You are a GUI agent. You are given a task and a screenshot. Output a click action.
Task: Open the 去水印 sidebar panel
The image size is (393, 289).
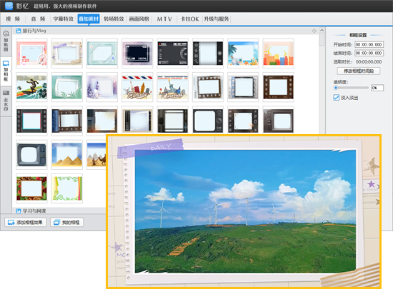[x=6, y=101]
